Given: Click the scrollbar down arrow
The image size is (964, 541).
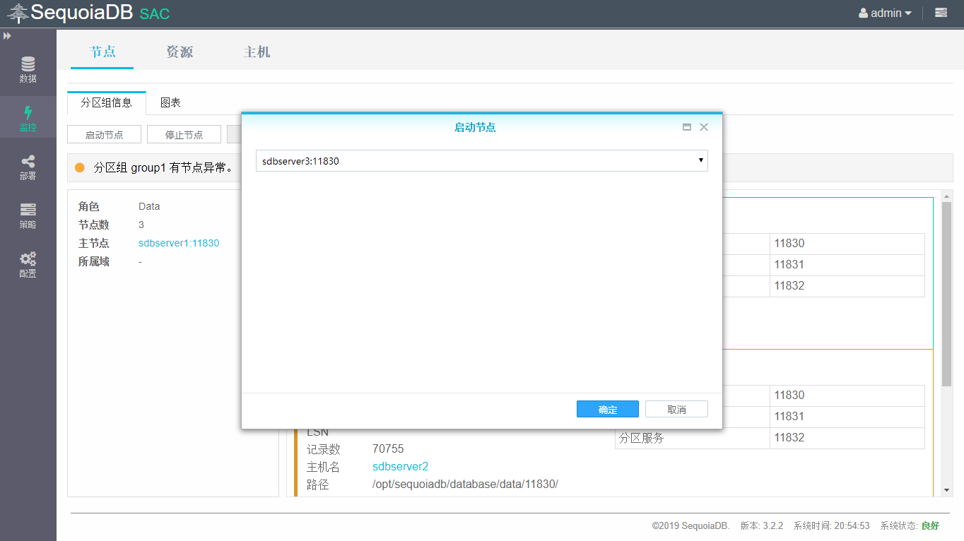Looking at the screenshot, I should (x=947, y=490).
